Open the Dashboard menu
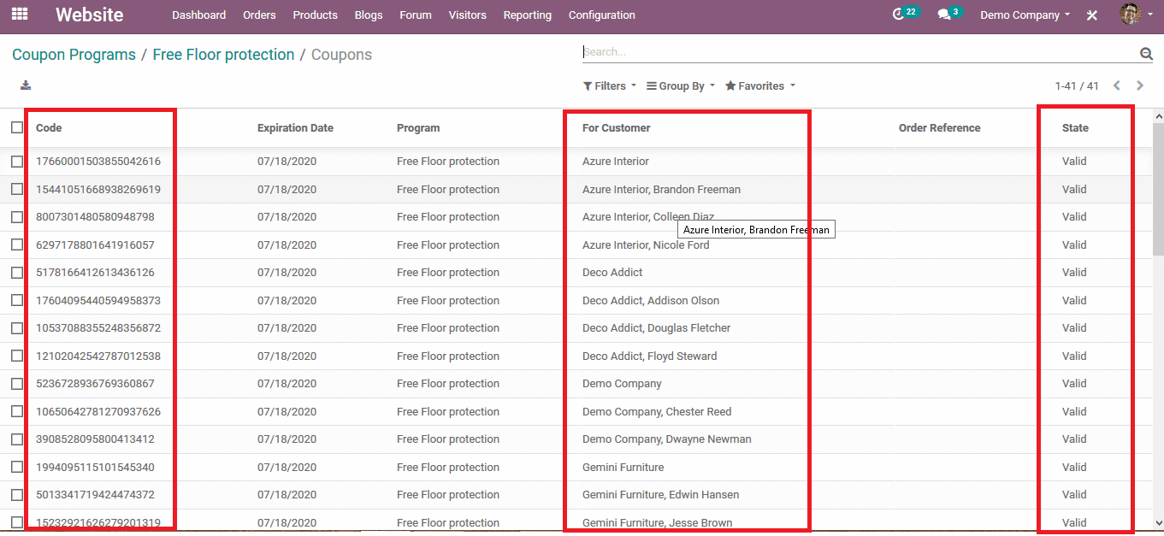Viewport: 1164px width, 536px height. click(198, 15)
